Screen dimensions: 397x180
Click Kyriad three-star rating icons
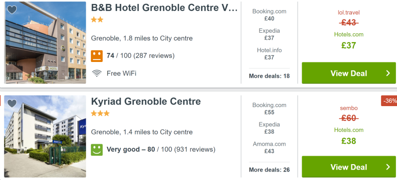point(100,114)
